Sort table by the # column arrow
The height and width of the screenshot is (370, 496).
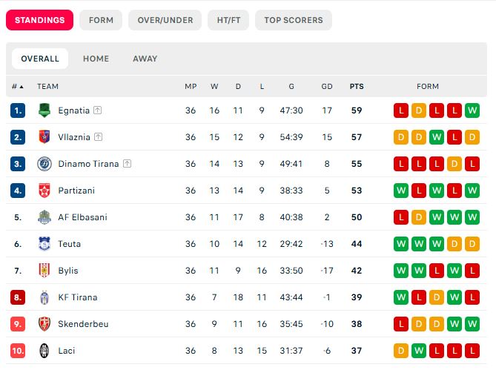(x=18, y=86)
